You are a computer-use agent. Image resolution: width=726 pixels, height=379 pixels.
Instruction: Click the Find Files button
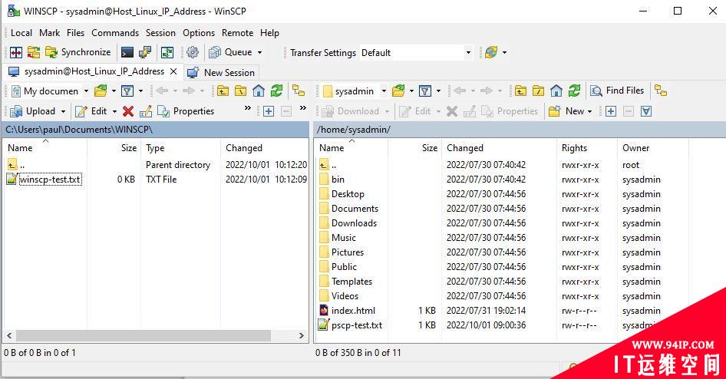(618, 91)
